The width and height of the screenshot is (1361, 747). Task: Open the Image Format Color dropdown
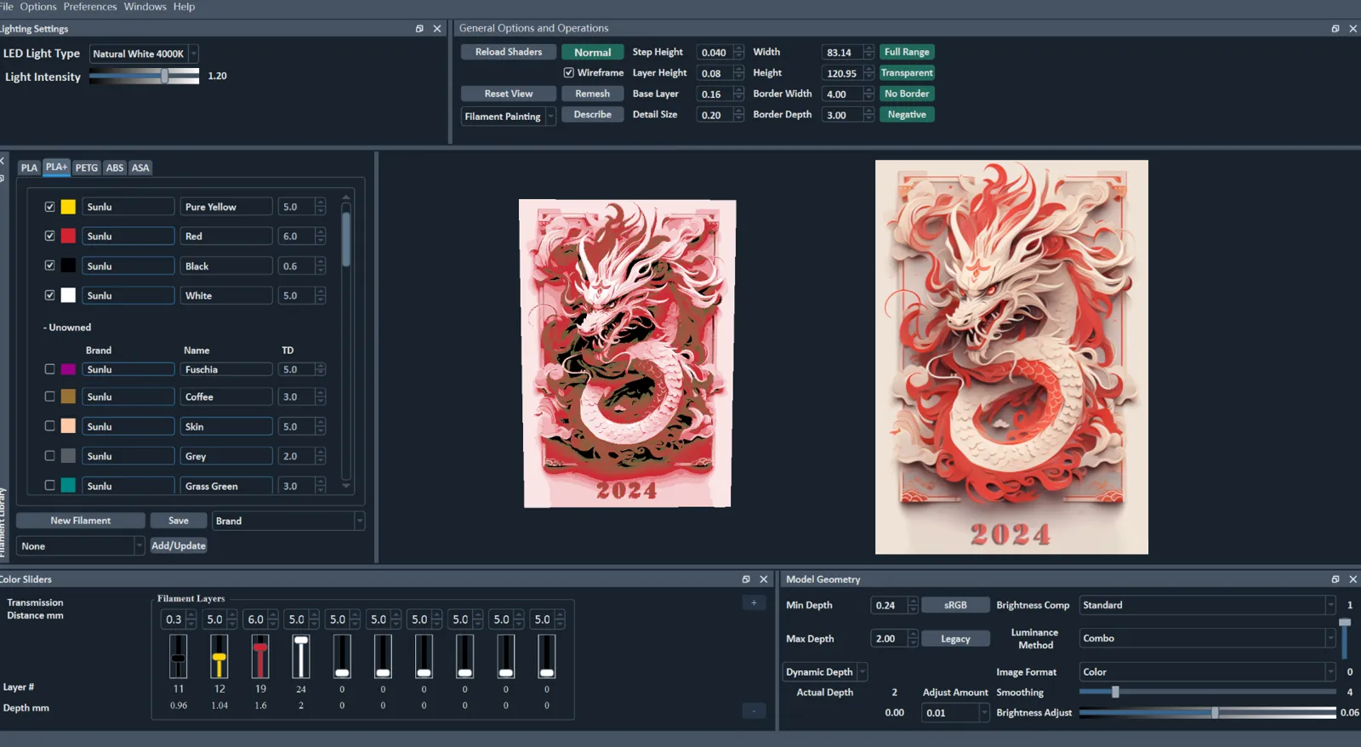pyautogui.click(x=1208, y=672)
